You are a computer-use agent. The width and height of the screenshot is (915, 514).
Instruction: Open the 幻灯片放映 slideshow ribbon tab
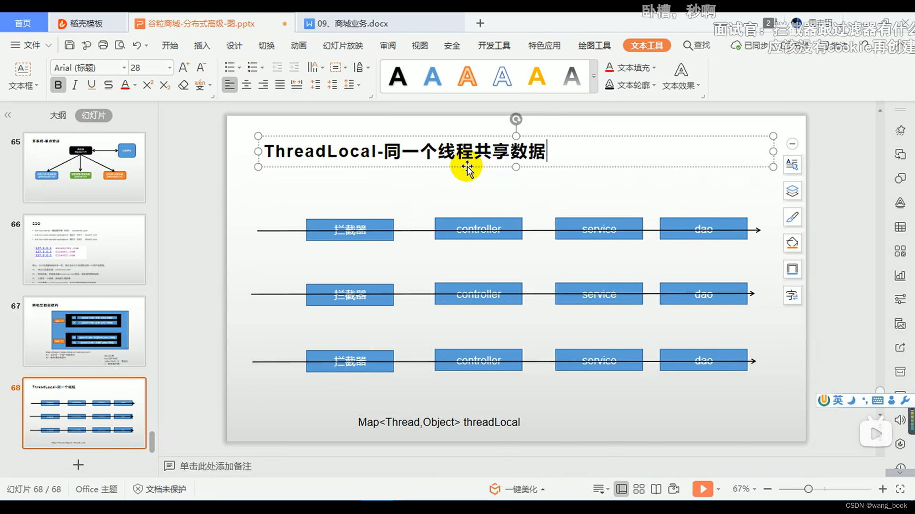343,45
